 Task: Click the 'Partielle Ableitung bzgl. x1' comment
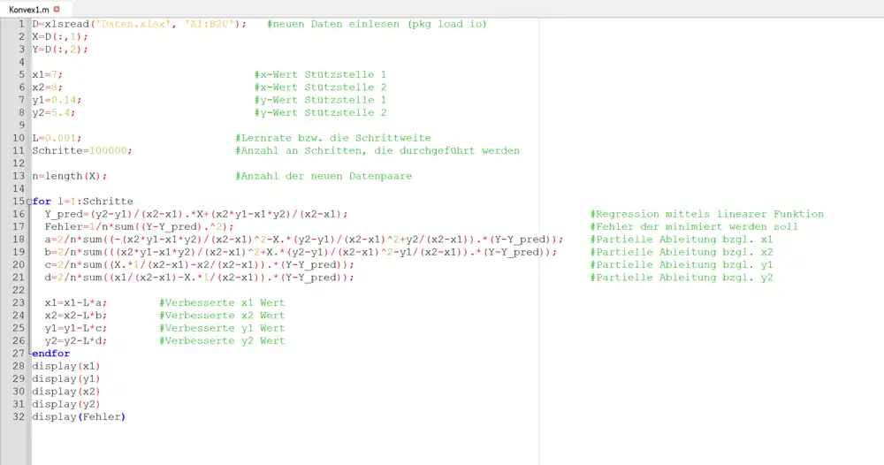(x=681, y=240)
